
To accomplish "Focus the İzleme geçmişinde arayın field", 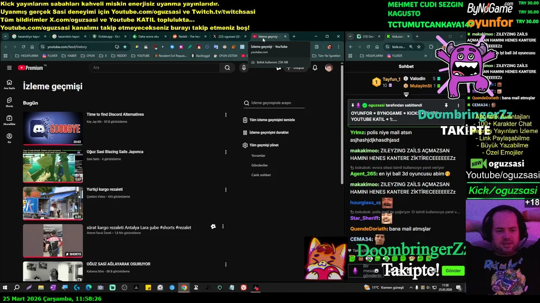I will 274,103.
